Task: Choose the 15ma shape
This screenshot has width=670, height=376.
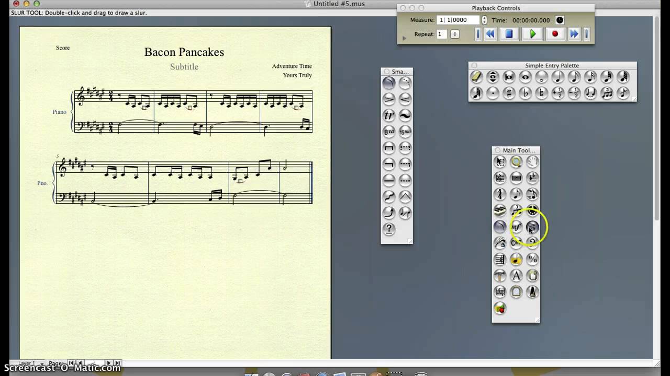Action: [x=405, y=131]
